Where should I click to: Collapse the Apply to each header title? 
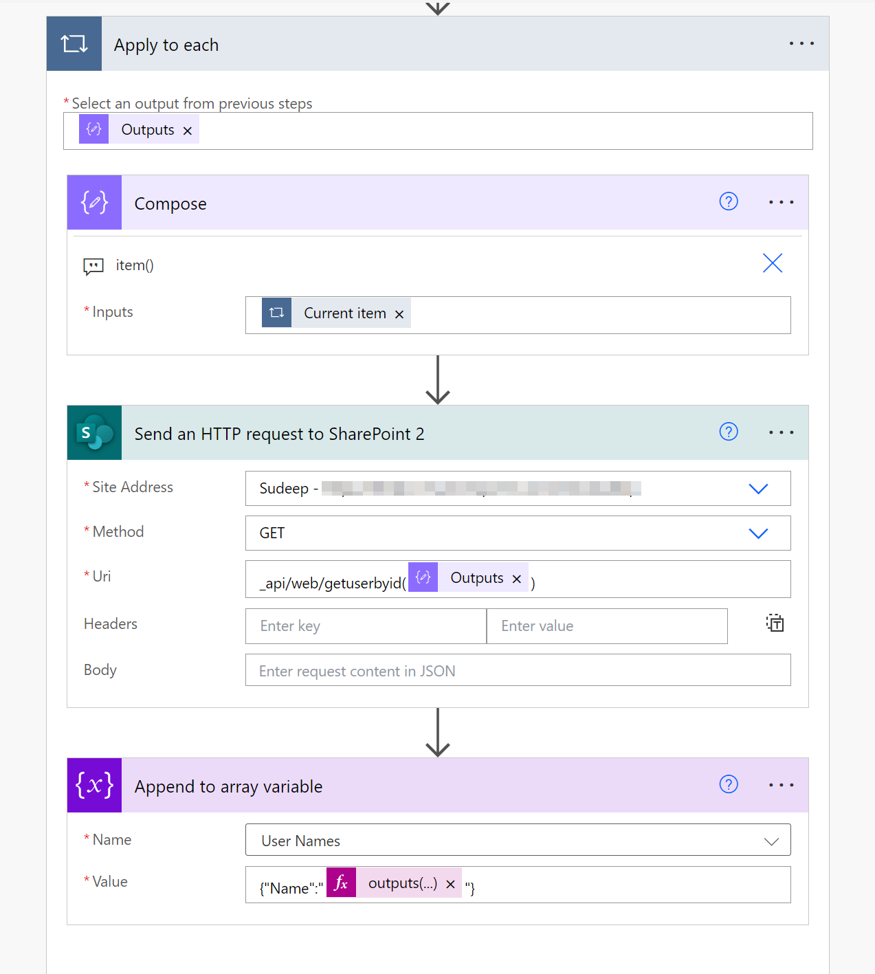(166, 45)
